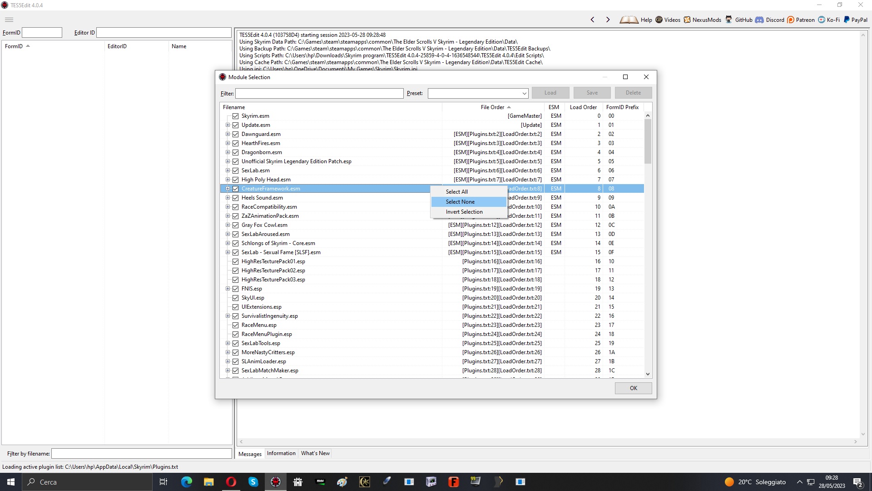This screenshot has width=872, height=491.
Task: Open the Ko-Fi icon link
Action: click(822, 20)
